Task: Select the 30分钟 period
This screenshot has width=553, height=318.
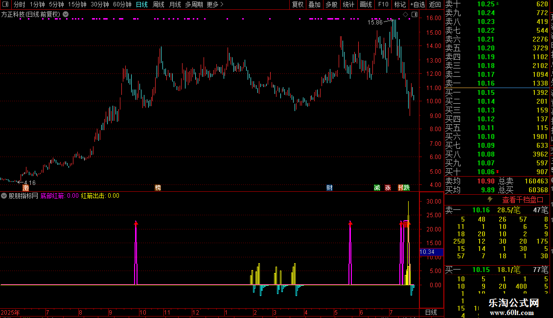Action: click(x=100, y=4)
